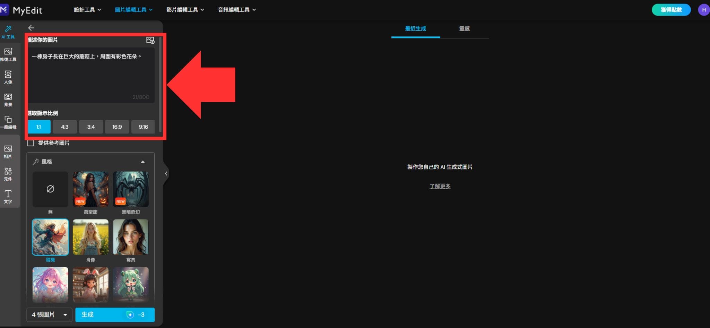Viewport: 710px width, 328px height.
Task: Click the MyEdit logo
Action: point(21,10)
